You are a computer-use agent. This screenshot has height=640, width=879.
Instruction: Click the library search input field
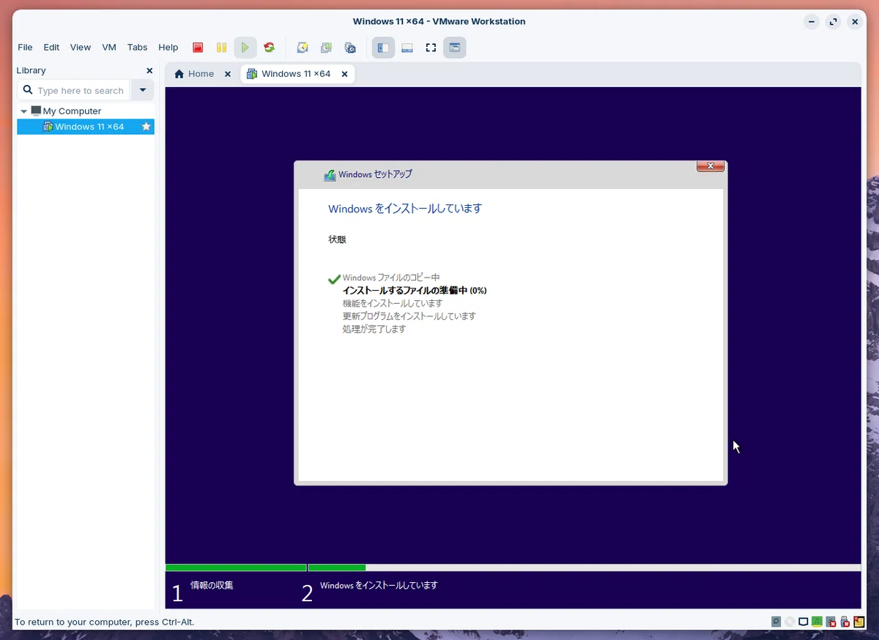click(74, 90)
